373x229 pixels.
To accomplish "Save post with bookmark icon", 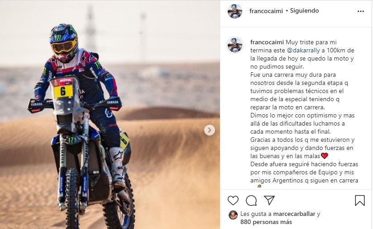I will (360, 201).
